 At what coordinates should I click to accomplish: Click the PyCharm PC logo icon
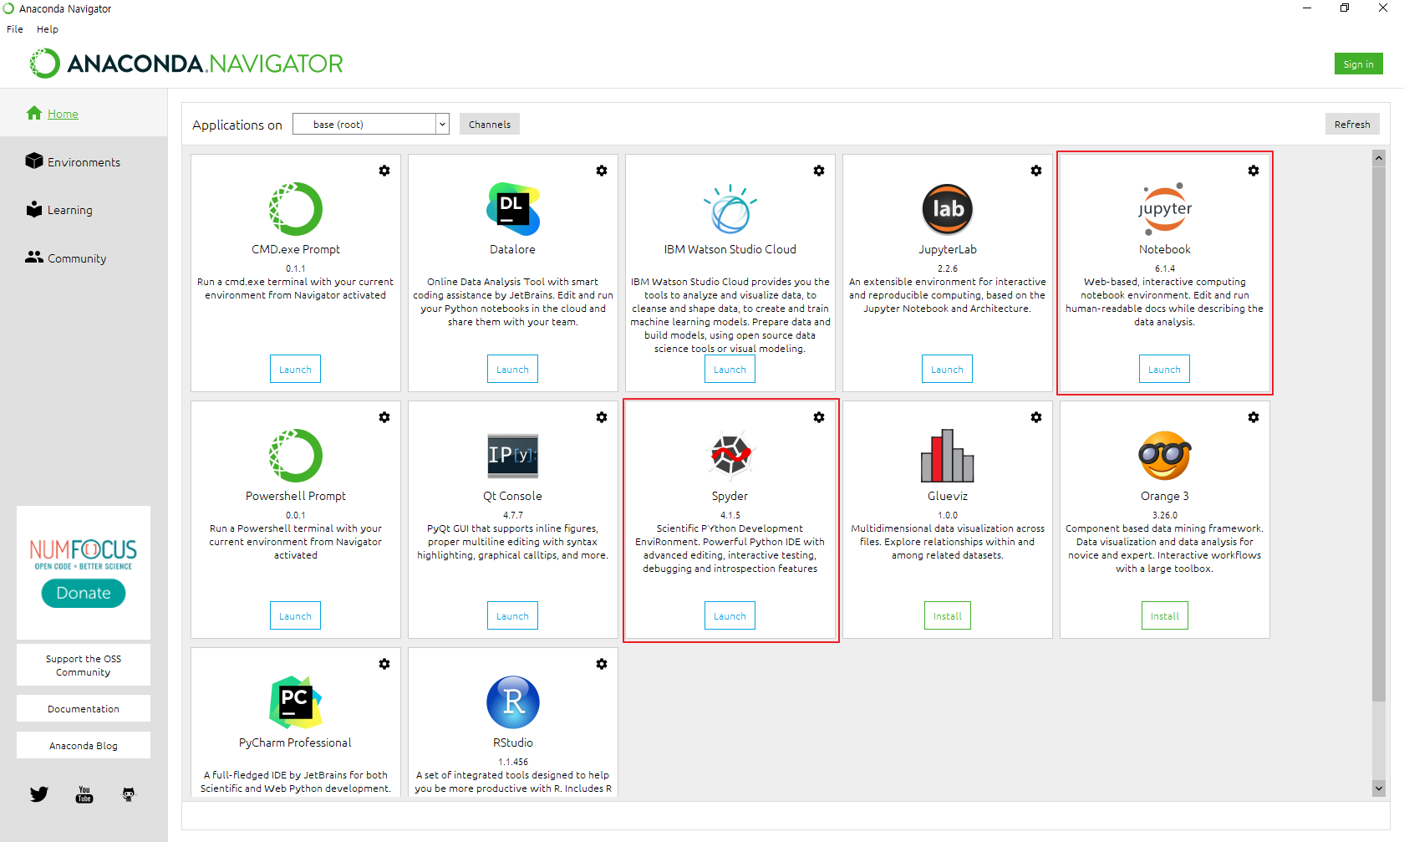pyautogui.click(x=296, y=702)
